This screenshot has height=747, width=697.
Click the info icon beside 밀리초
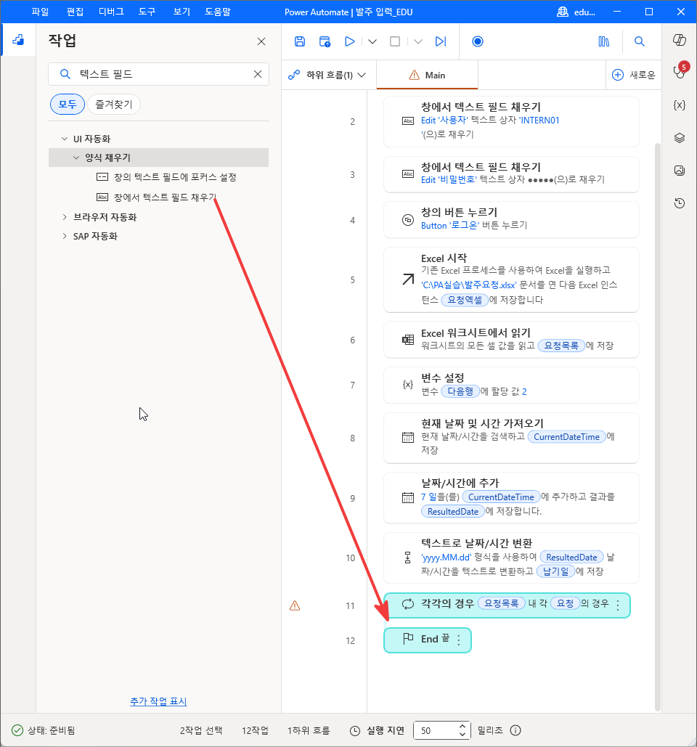coord(515,730)
